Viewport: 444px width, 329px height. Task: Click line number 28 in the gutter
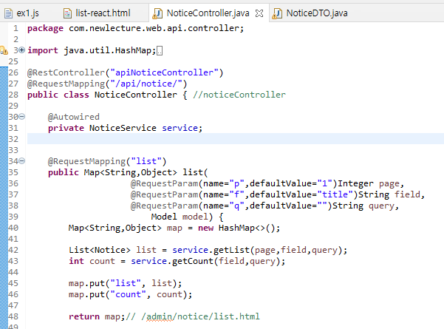click(x=13, y=95)
